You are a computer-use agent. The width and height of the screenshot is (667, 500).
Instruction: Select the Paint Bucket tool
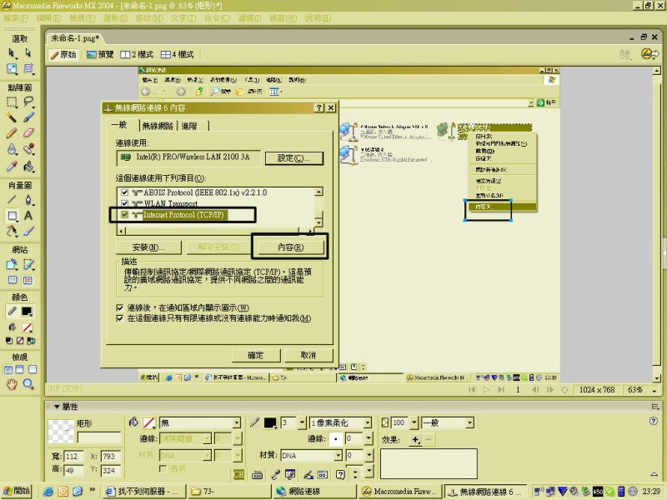click(x=28, y=166)
